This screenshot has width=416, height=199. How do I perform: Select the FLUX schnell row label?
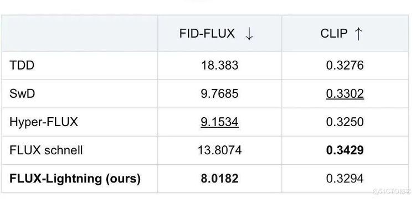46,150
